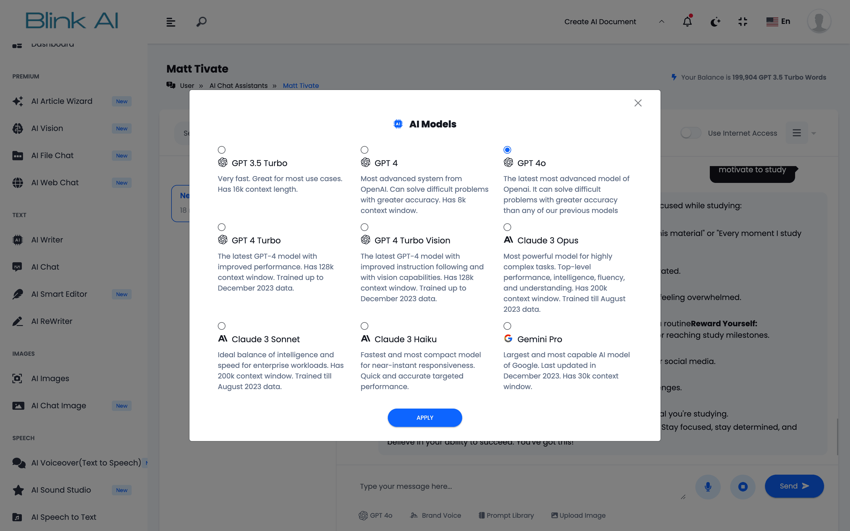Open the Prompt Library
The image size is (850, 531).
pyautogui.click(x=506, y=515)
